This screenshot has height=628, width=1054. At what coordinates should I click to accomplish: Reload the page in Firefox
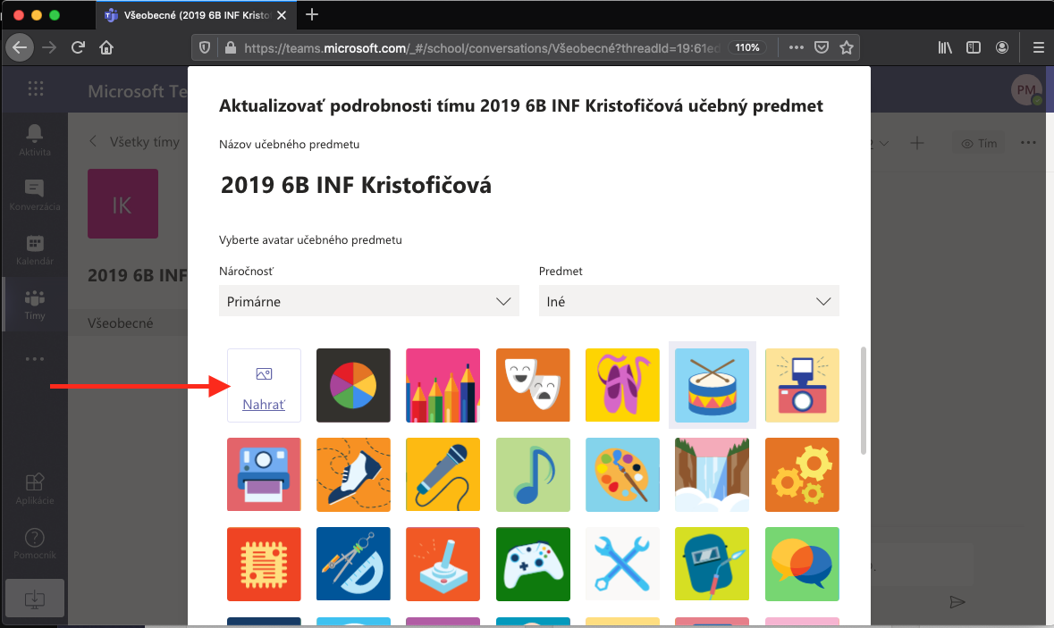tap(79, 47)
